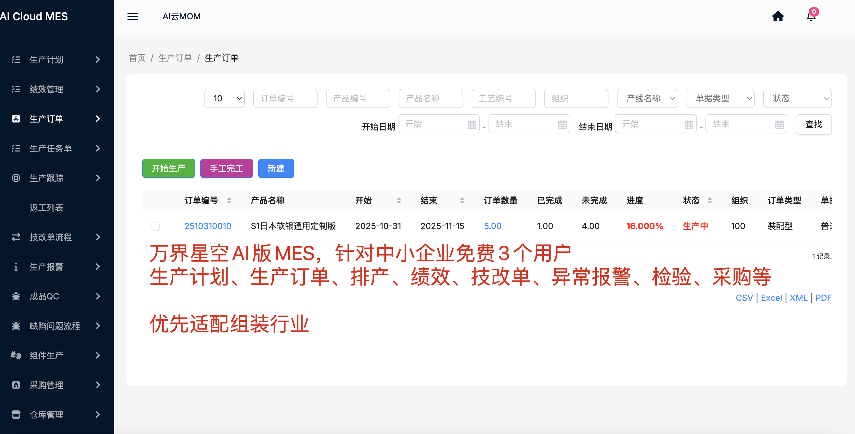Click the 仓库管理 warehouse icon
The image size is (855, 434).
[x=16, y=414]
